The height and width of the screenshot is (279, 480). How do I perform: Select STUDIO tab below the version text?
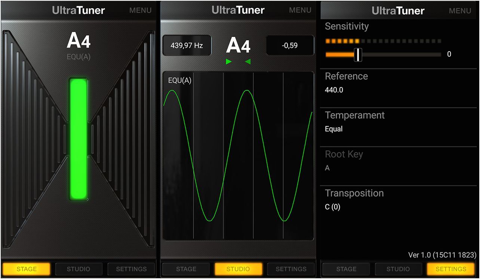[x=398, y=269]
